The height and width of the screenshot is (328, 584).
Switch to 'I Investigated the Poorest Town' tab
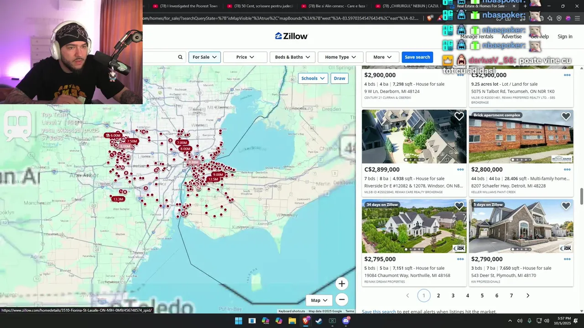pyautogui.click(x=185, y=6)
